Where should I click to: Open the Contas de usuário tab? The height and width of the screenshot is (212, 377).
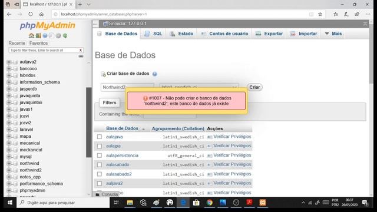tap(224, 34)
